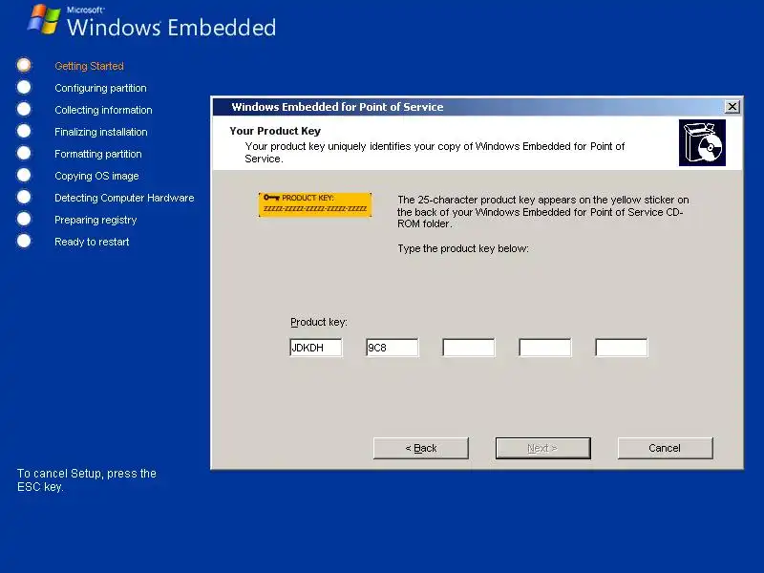Screen dimensions: 764x573
Task: Click the 'Finalizing installation' step label
Action: [x=101, y=132]
